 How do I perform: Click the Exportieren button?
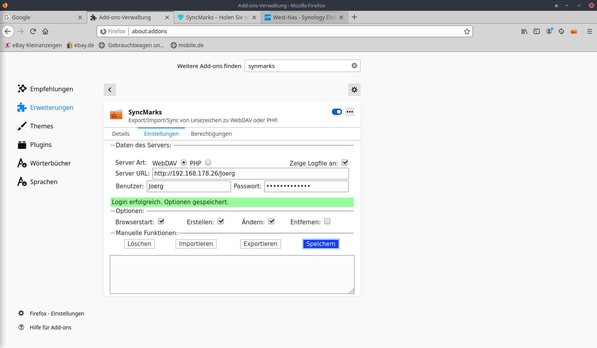[260, 244]
